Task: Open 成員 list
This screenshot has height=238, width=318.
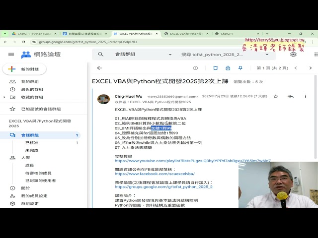Action: point(29,165)
